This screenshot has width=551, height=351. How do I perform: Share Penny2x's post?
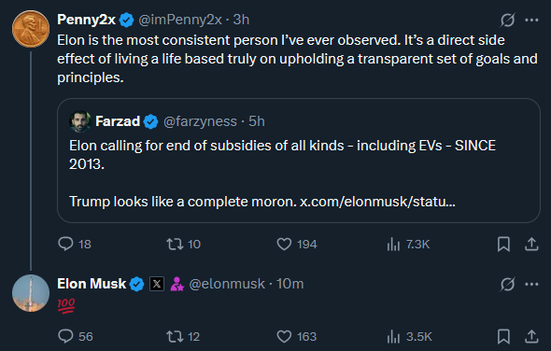click(x=531, y=244)
